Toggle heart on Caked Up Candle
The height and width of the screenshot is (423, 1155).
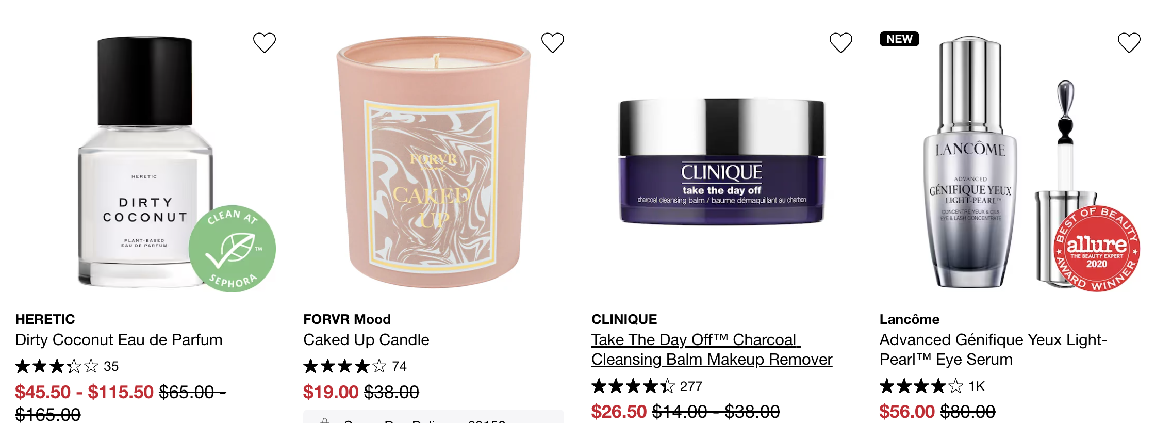click(553, 42)
